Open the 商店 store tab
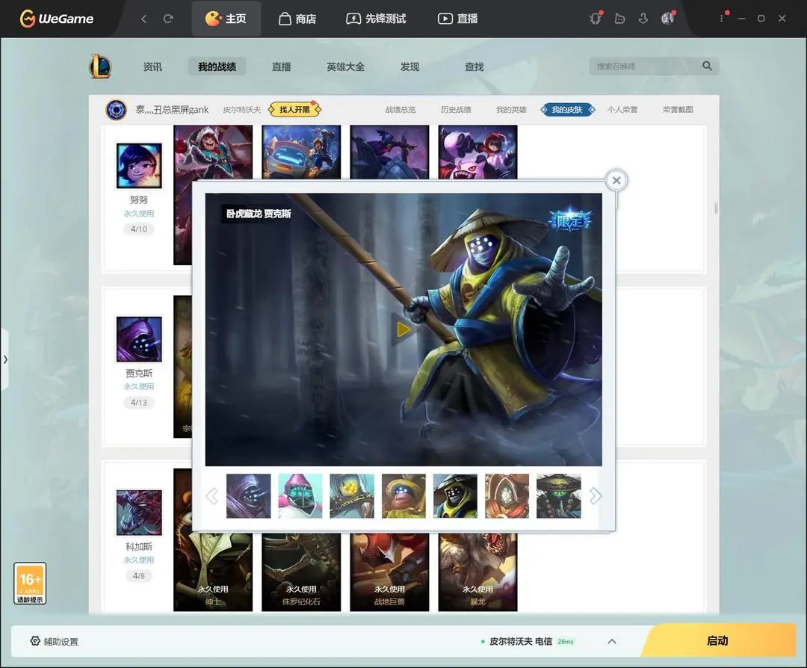Image resolution: width=807 pixels, height=668 pixels. (x=297, y=19)
